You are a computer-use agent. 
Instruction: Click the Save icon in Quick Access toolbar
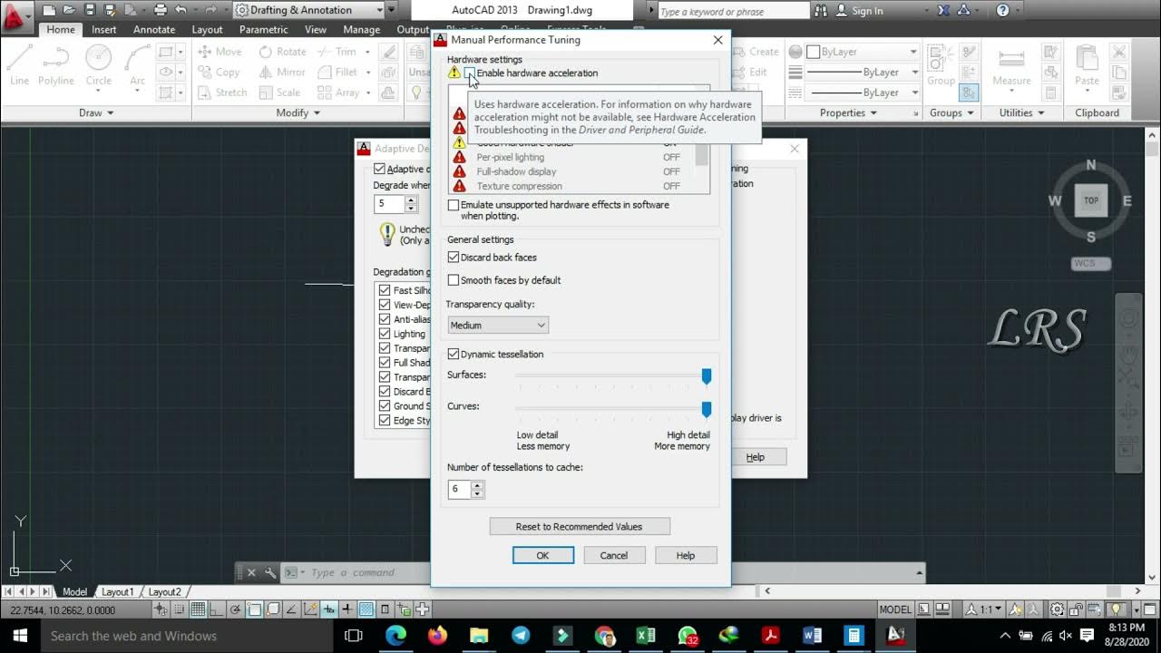point(90,11)
